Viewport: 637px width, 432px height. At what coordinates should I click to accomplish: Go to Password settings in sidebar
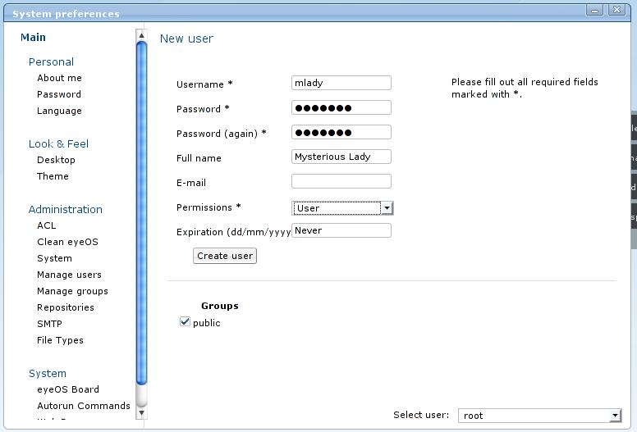[x=59, y=94]
